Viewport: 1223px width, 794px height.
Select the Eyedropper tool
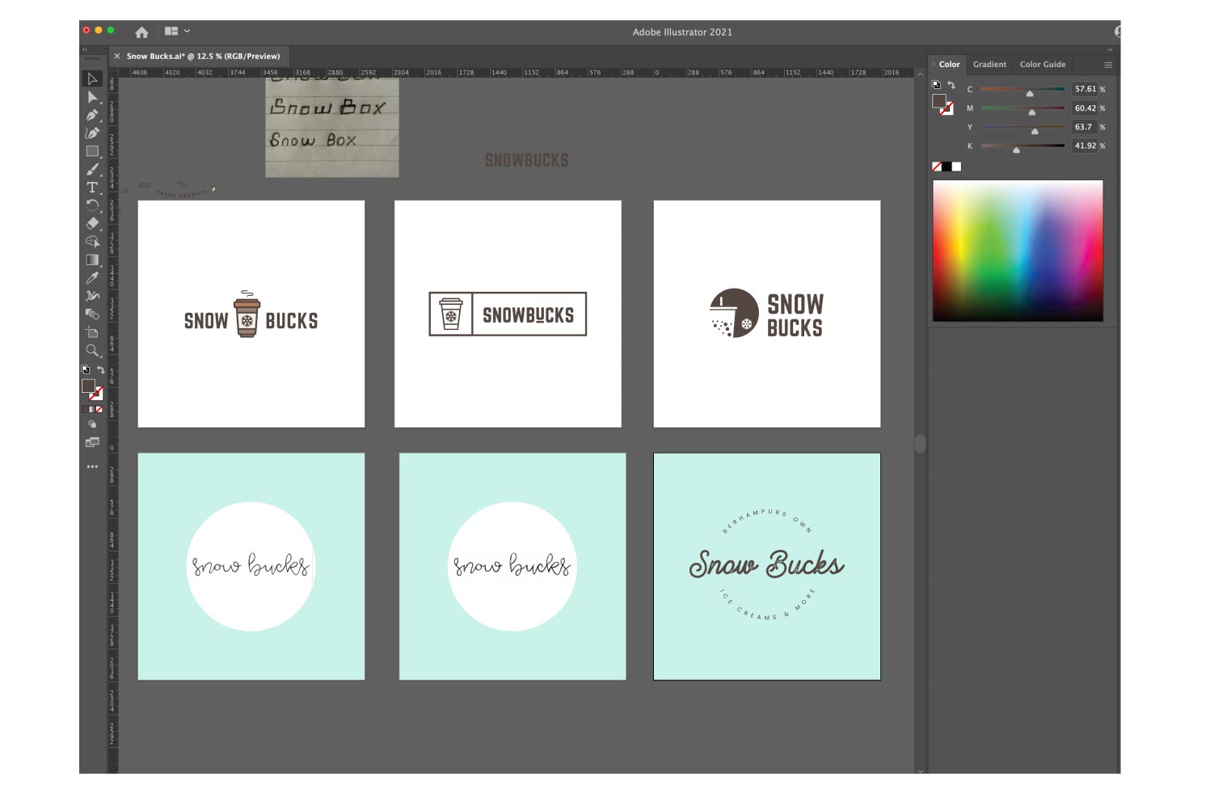(92, 278)
